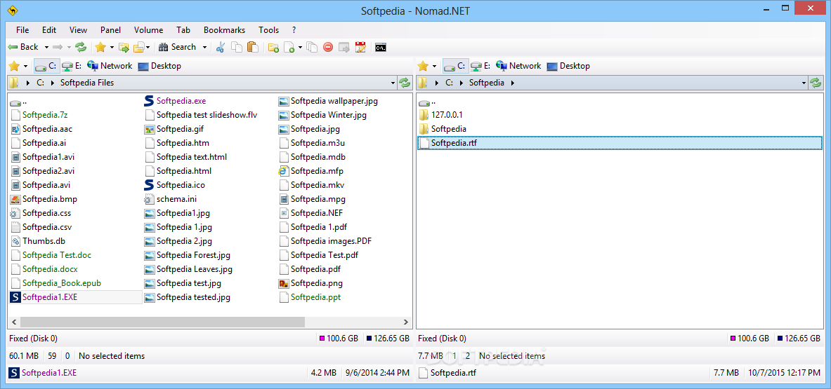Image resolution: width=831 pixels, height=389 pixels.
Task: Select the C: drive in left panel
Action: pyautogui.click(x=46, y=66)
